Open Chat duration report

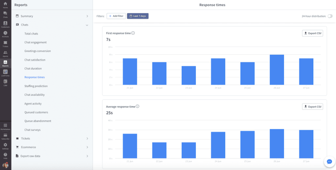click(x=33, y=68)
